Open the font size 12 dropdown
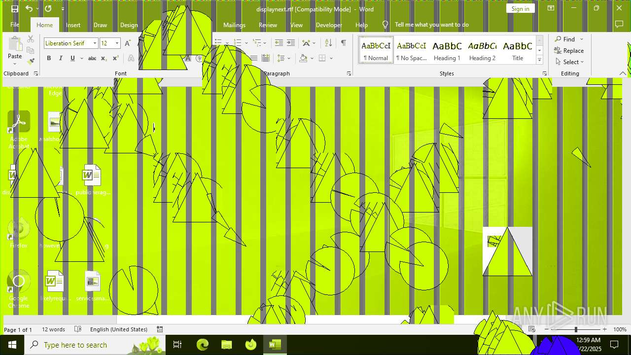This screenshot has height=355, width=631. [x=117, y=43]
